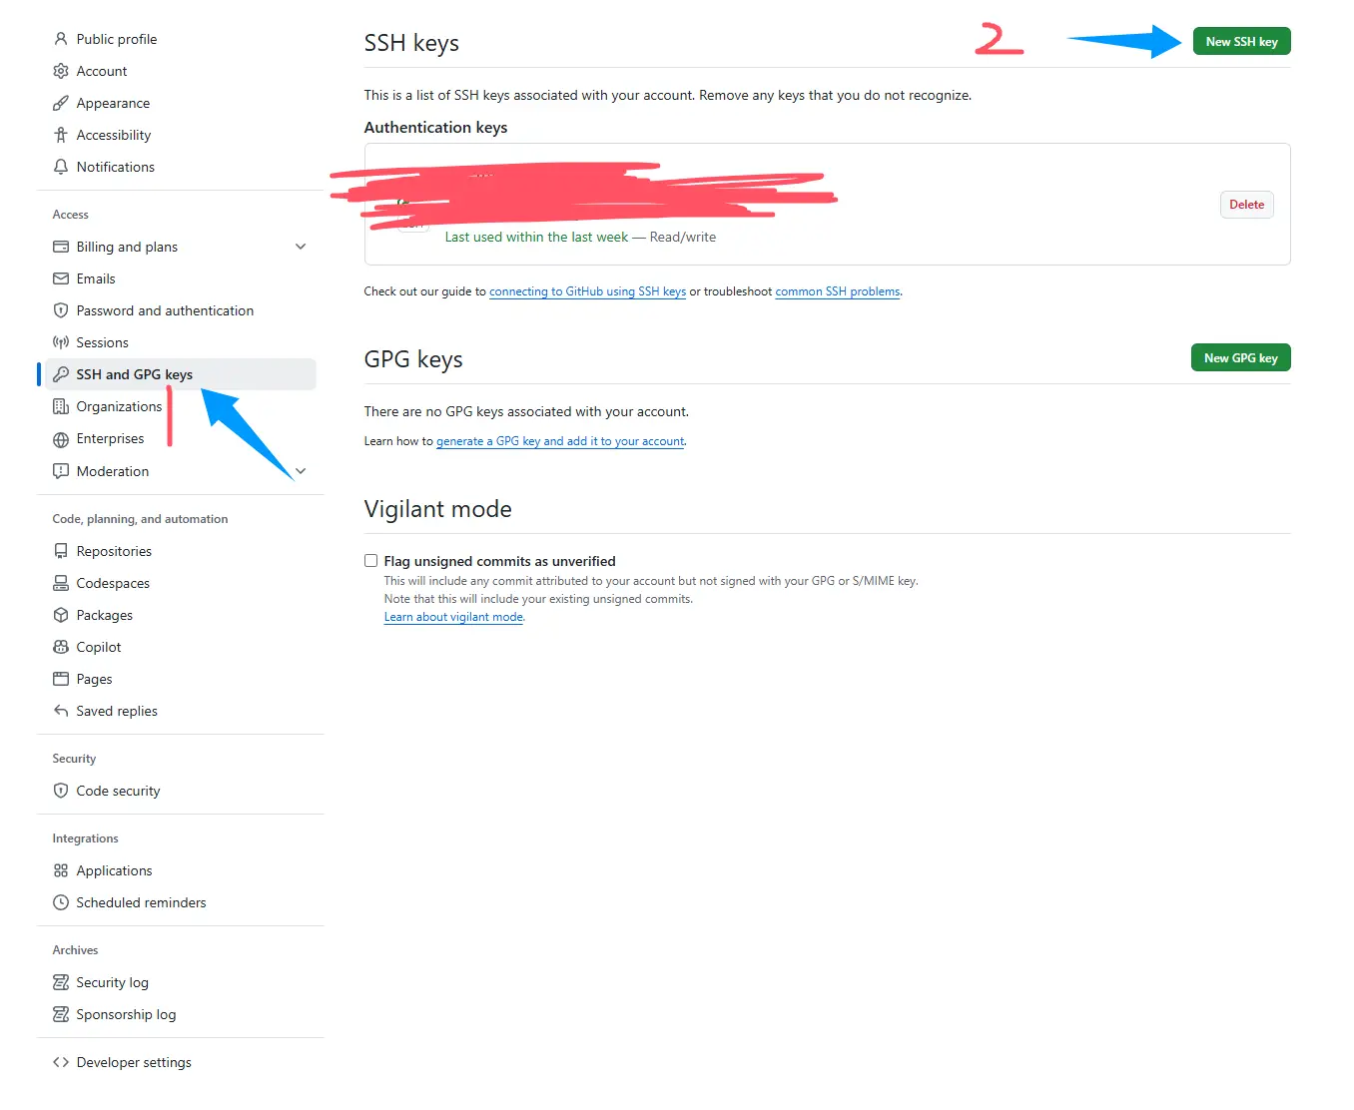Open the common SSH problems link
The height and width of the screenshot is (1110, 1354).
click(837, 291)
